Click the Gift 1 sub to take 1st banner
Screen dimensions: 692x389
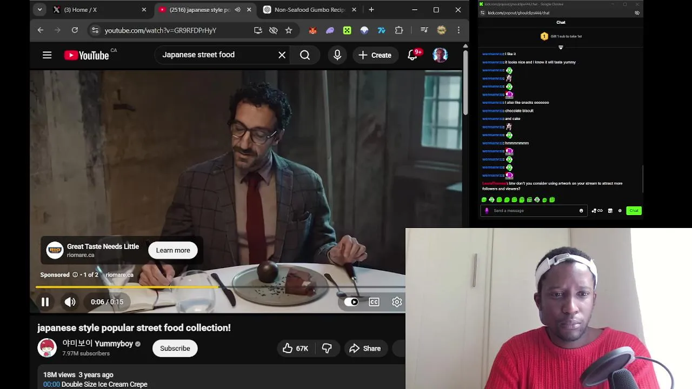click(561, 36)
